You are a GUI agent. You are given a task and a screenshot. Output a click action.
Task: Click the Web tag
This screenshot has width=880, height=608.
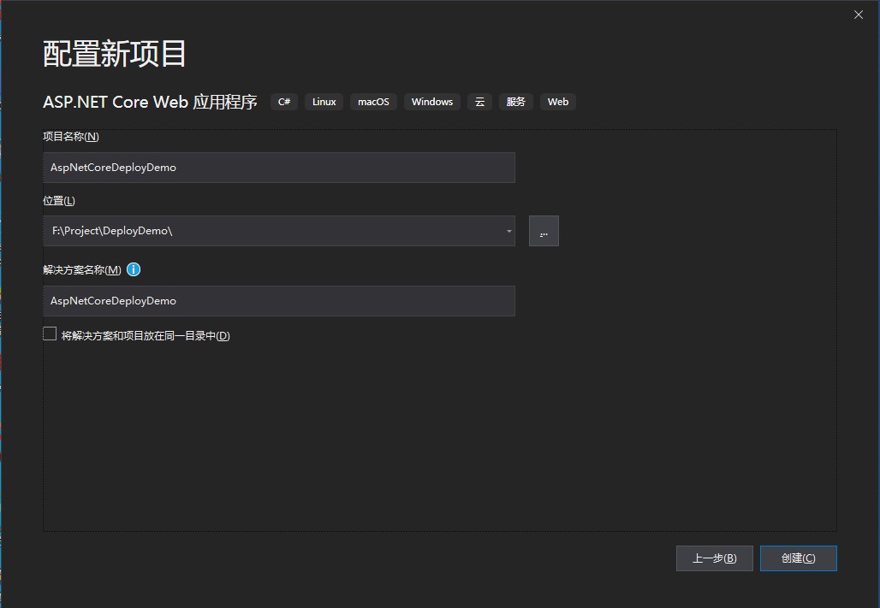pyautogui.click(x=558, y=102)
